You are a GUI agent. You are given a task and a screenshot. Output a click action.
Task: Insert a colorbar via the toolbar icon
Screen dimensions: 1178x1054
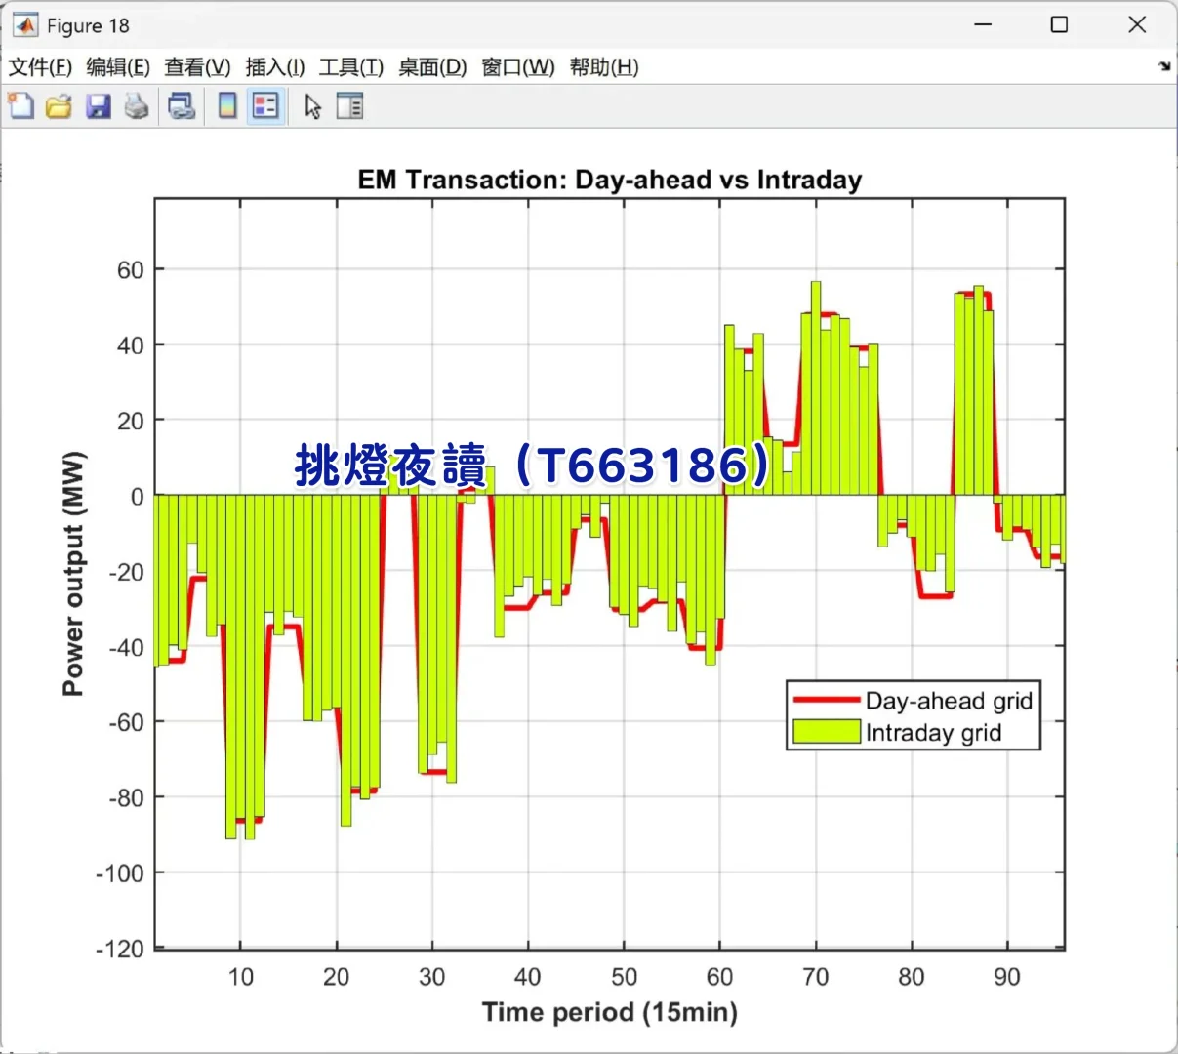tap(227, 105)
